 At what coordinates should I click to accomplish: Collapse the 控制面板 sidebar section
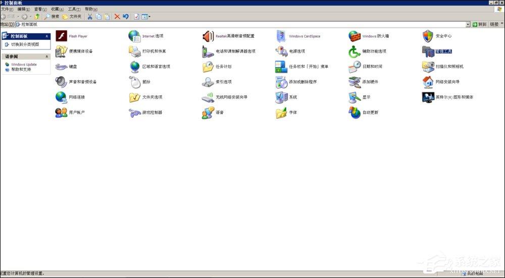[46, 36]
